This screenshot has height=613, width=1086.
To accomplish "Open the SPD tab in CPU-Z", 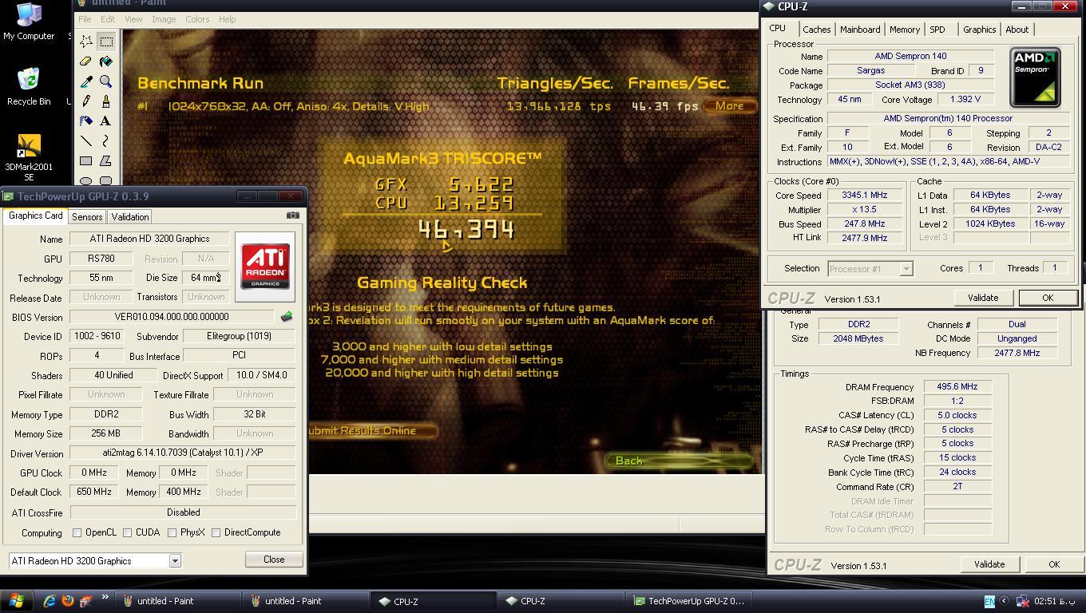I will point(937,30).
